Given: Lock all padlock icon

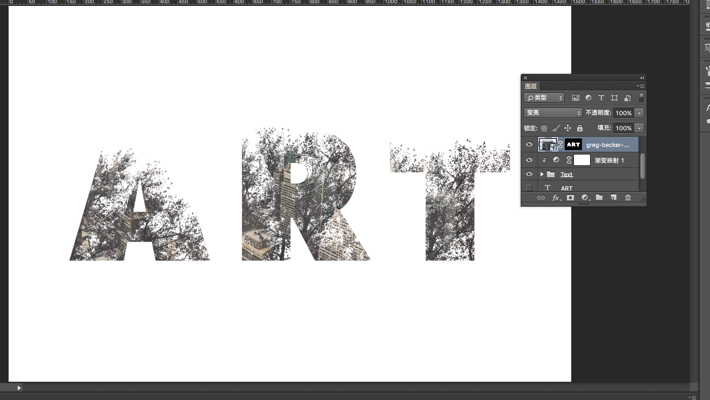Looking at the screenshot, I should [x=580, y=128].
